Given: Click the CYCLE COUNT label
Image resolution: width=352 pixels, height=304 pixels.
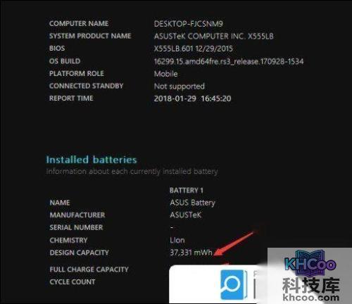Looking at the screenshot, I should pyautogui.click(x=73, y=281).
